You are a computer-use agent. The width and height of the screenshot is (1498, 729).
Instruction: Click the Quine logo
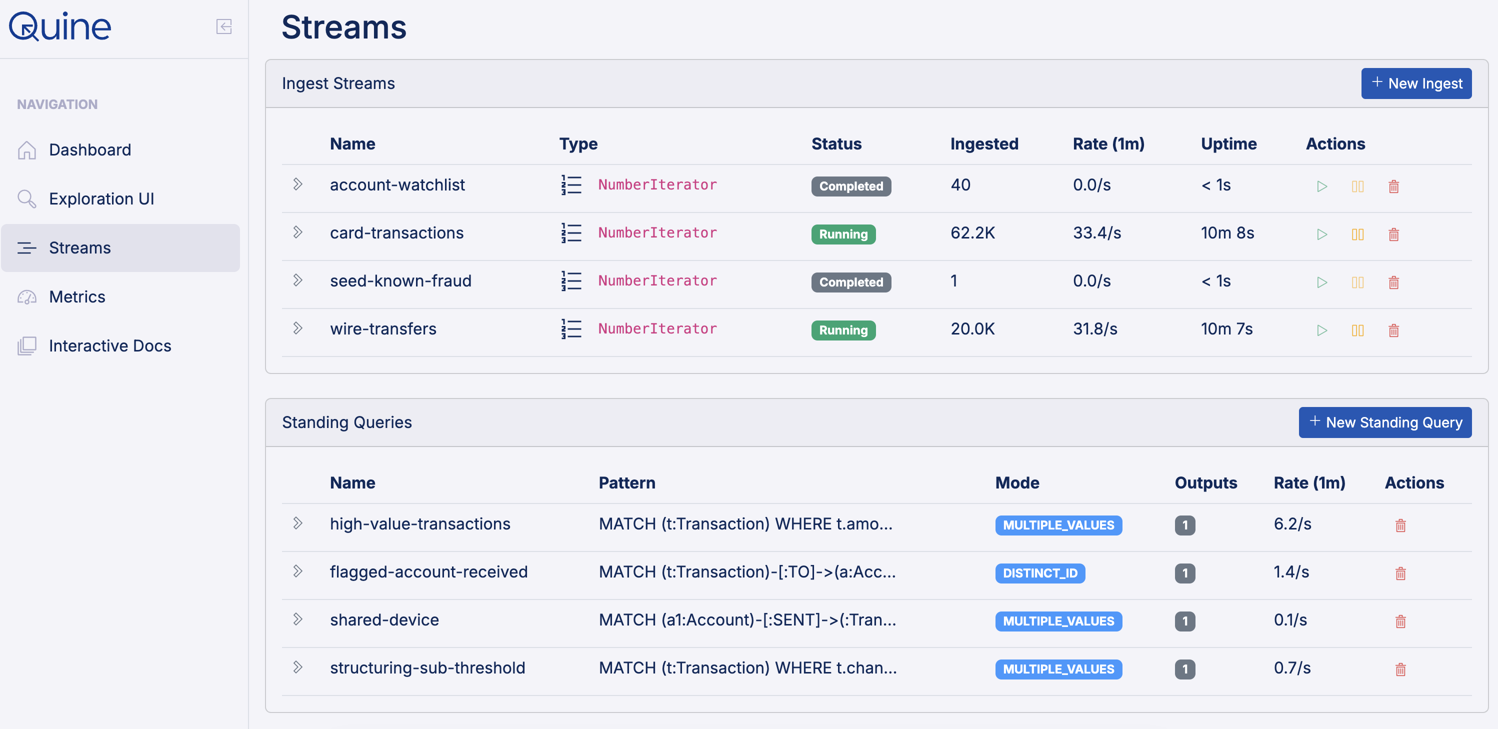tap(60, 26)
